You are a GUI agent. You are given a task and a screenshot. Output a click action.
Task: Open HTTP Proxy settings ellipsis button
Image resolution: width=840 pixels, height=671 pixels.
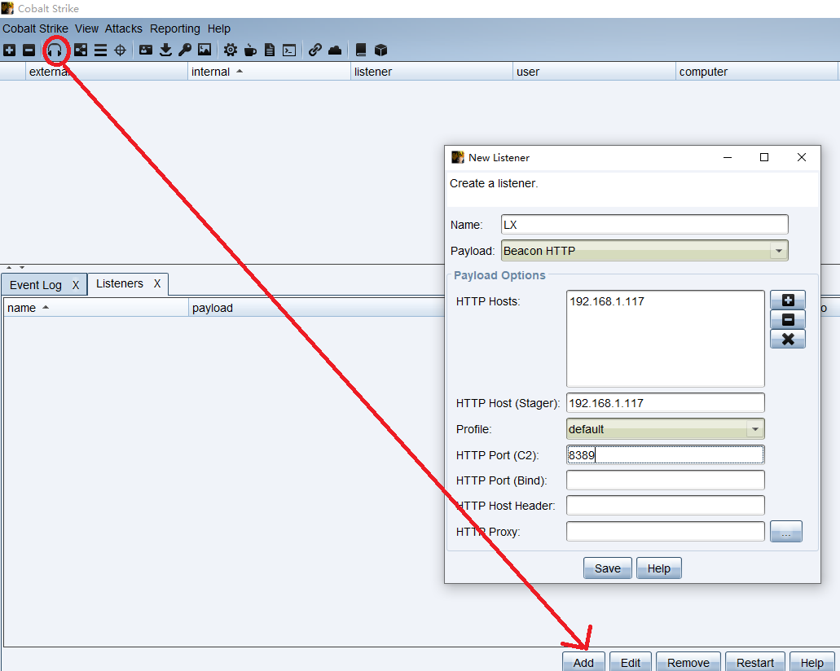coord(786,532)
